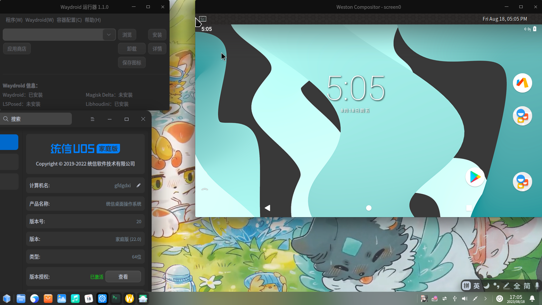Click the microphone voice input icon

(x=537, y=286)
